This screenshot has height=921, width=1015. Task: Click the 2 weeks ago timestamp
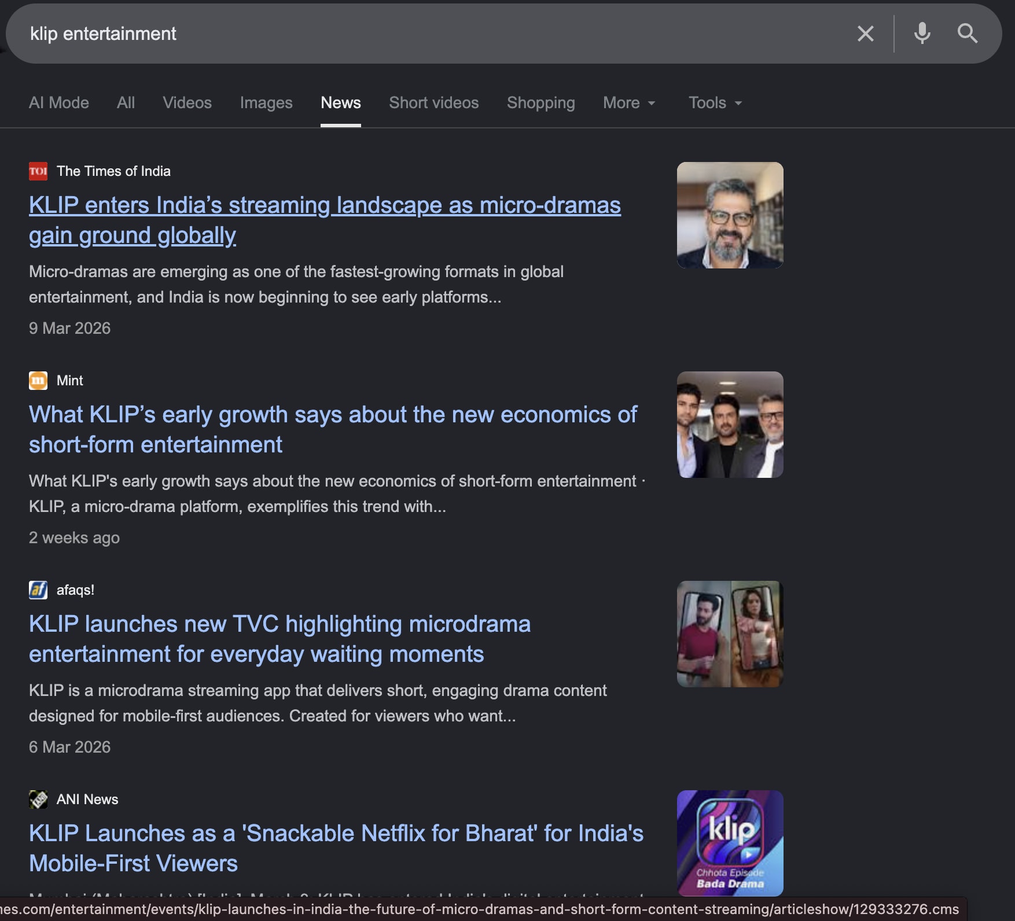(74, 538)
